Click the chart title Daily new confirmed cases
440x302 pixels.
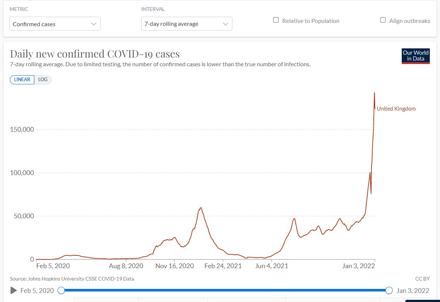[x=95, y=54]
